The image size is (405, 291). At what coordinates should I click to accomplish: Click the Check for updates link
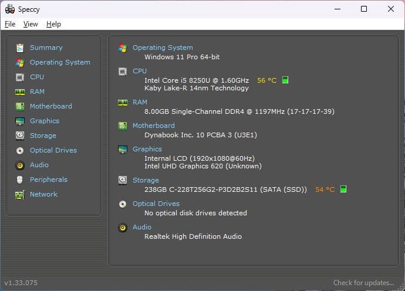[x=364, y=283]
